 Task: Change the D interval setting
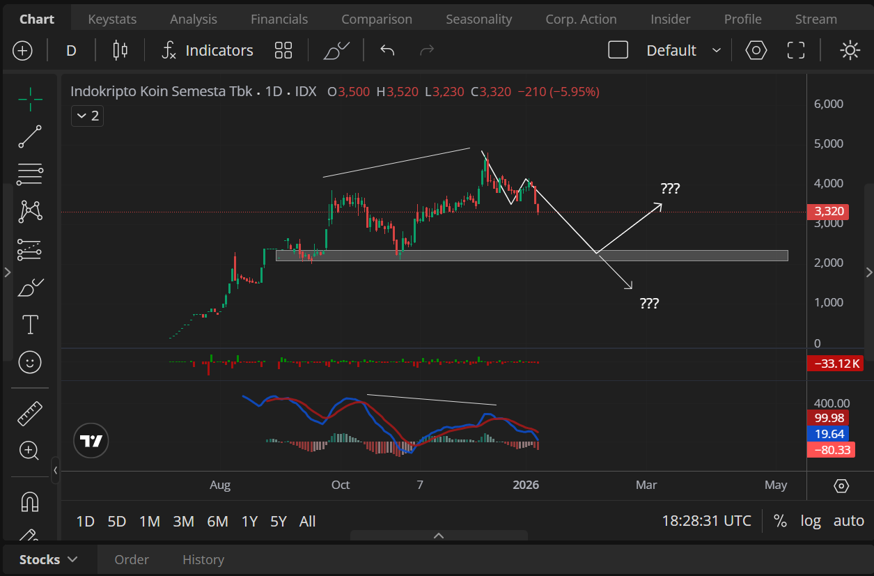point(71,50)
